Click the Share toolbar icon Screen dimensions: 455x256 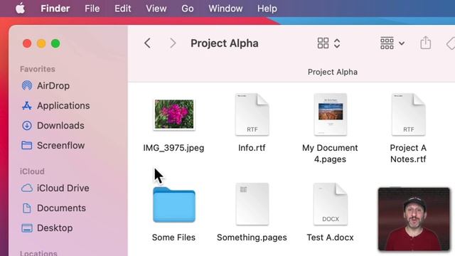tap(425, 43)
